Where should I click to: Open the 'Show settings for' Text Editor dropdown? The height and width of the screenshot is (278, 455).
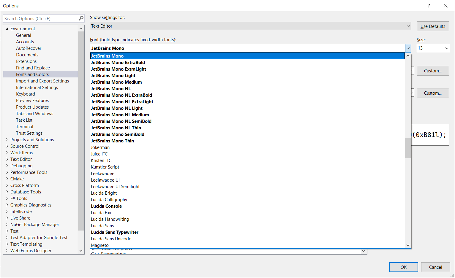click(x=250, y=26)
